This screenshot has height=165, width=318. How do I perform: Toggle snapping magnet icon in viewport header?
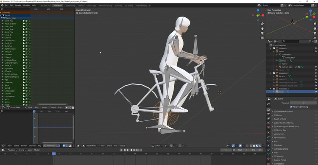[x=171, y=146]
